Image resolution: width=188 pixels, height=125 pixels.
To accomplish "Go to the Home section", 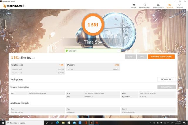I will pyautogui.click(x=134, y=6).
